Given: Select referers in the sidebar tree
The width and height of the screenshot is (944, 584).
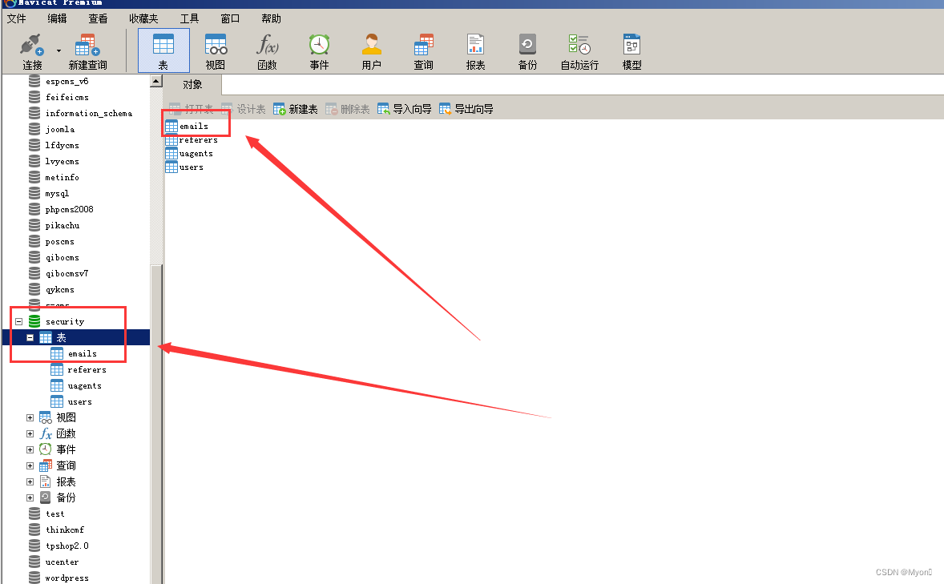Looking at the screenshot, I should 79,369.
